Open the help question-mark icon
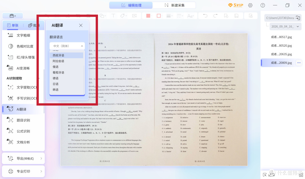The image size is (305, 179). tap(263, 5)
